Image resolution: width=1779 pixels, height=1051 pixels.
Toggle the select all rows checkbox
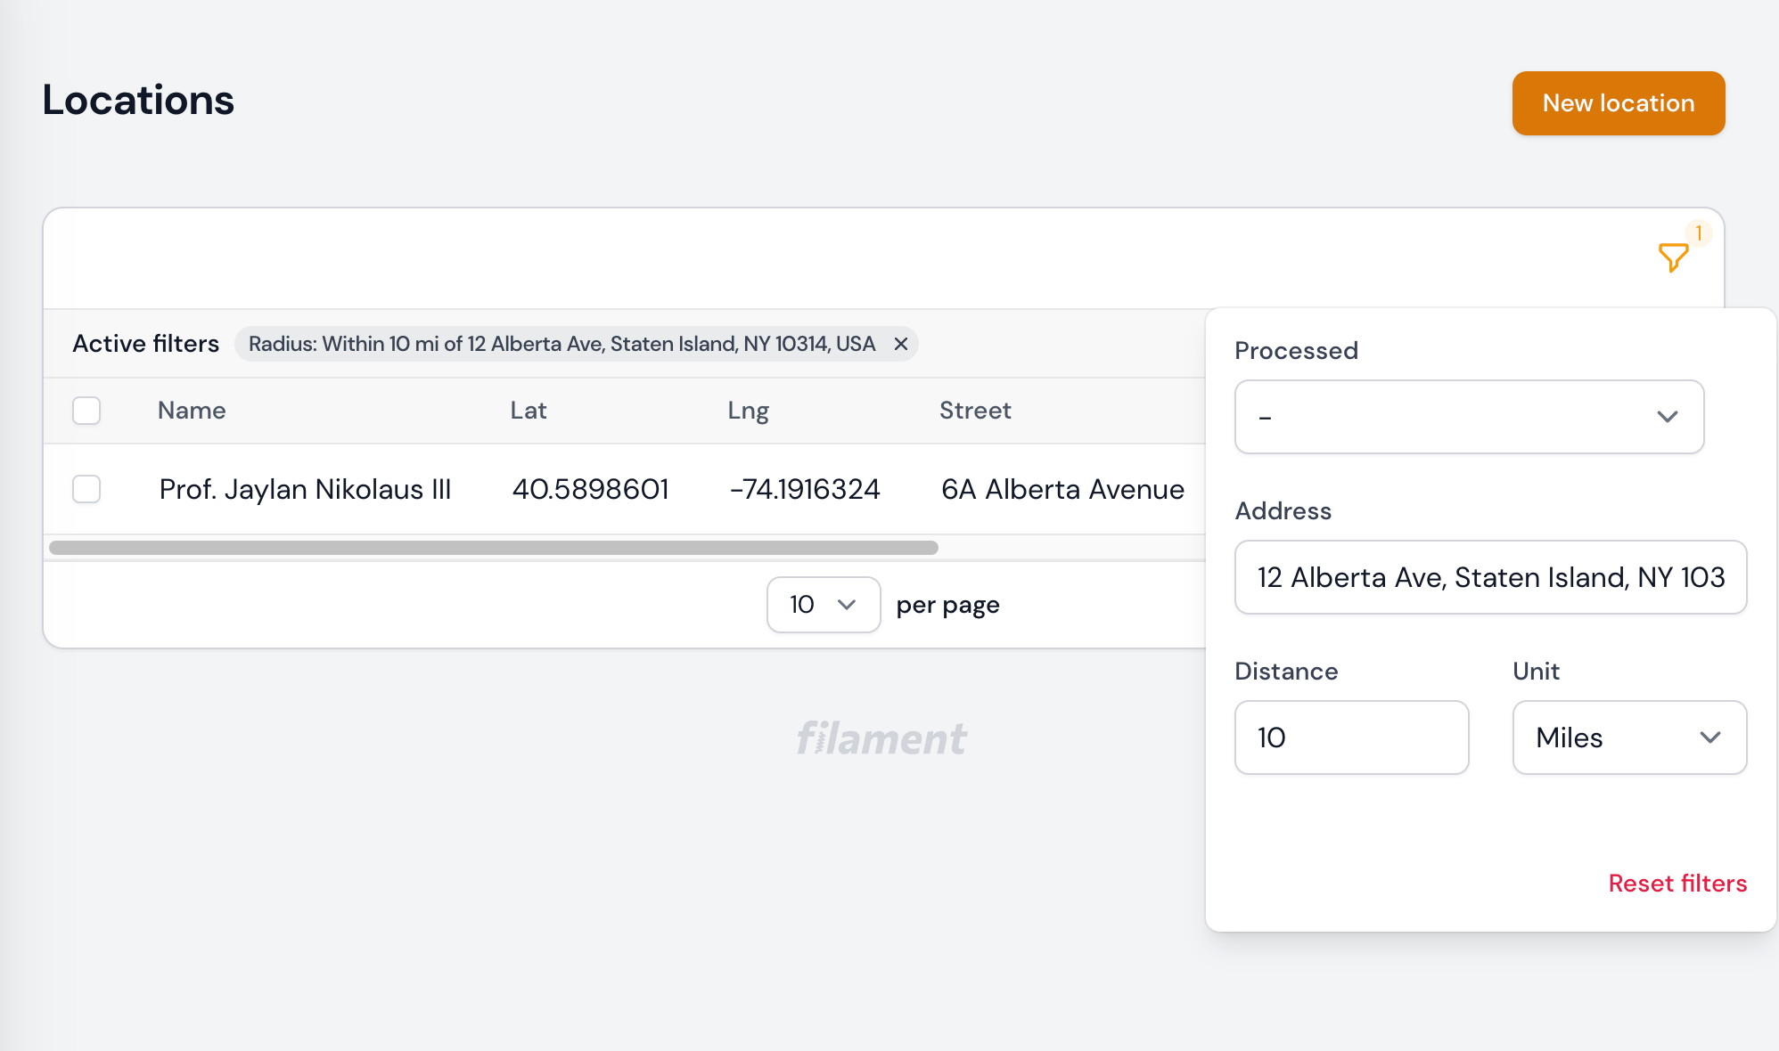pos(86,411)
